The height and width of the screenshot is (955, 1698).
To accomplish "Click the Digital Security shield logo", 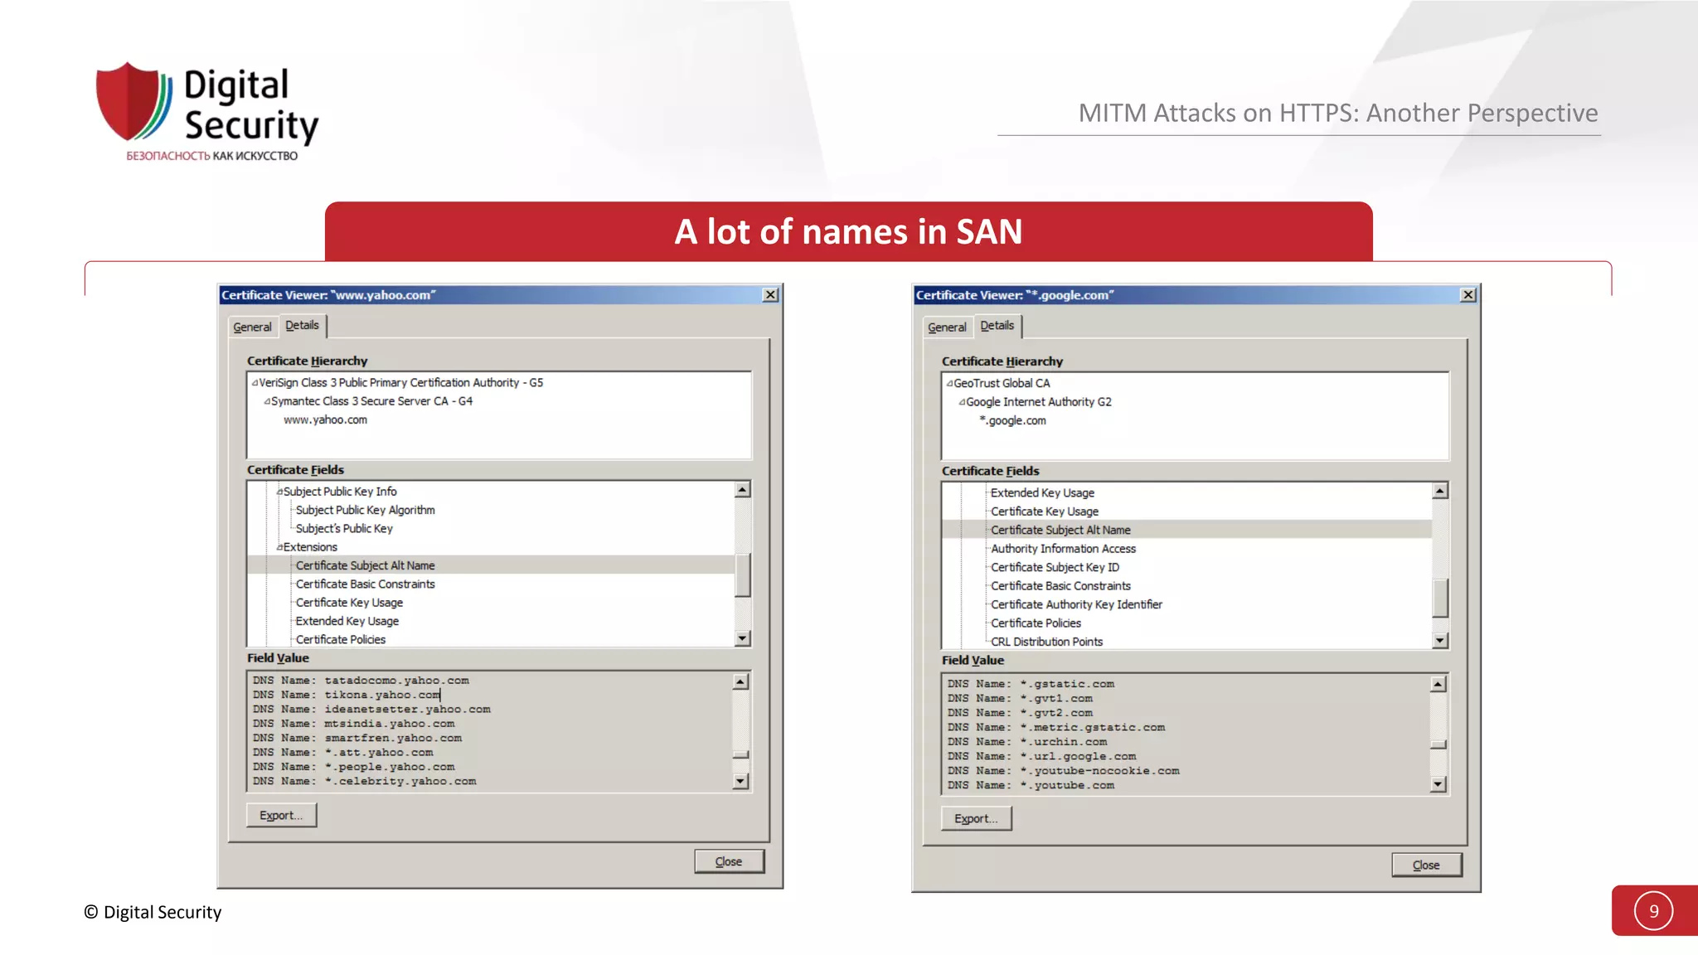I will coord(133,101).
